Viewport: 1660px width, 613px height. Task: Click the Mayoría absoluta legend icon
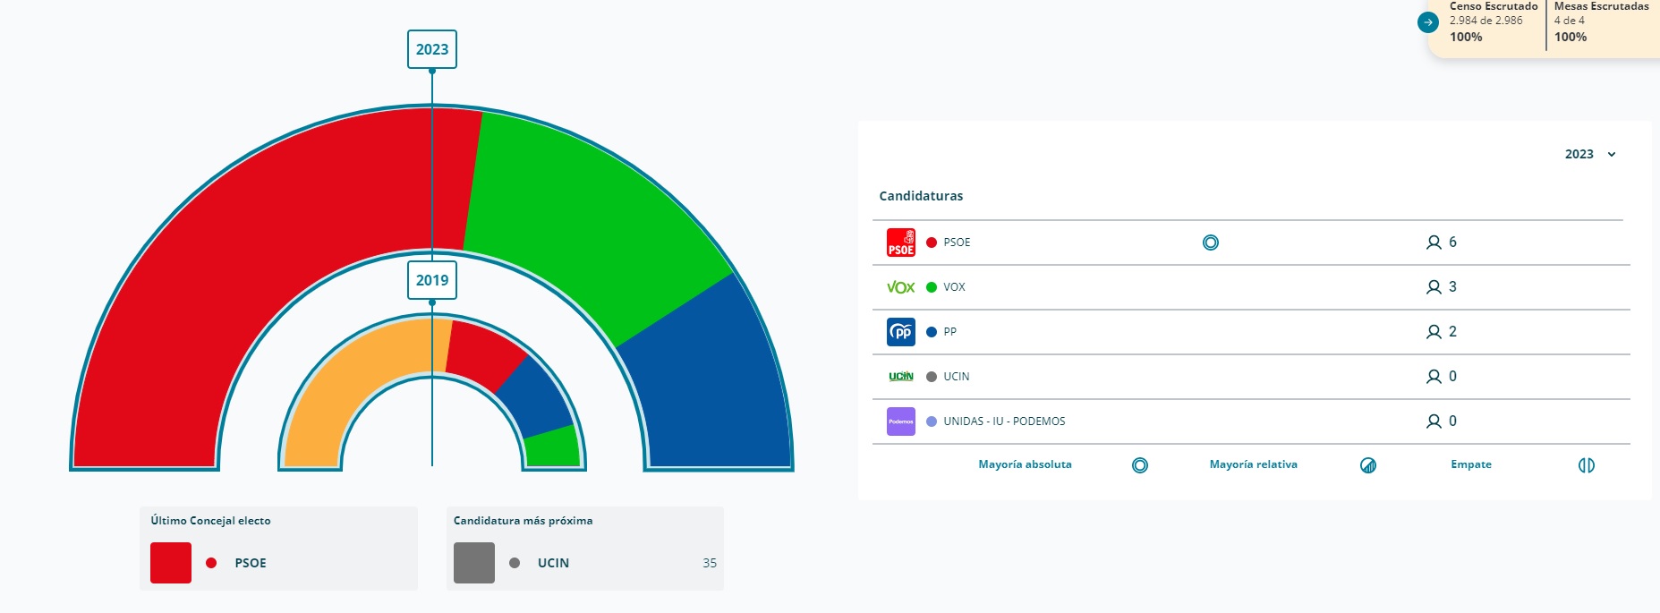1140,465
